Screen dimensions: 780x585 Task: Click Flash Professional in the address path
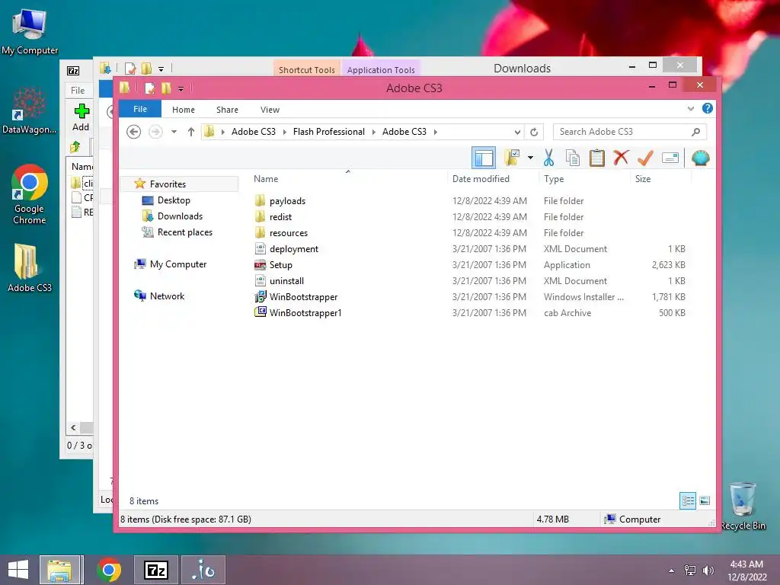coord(329,132)
